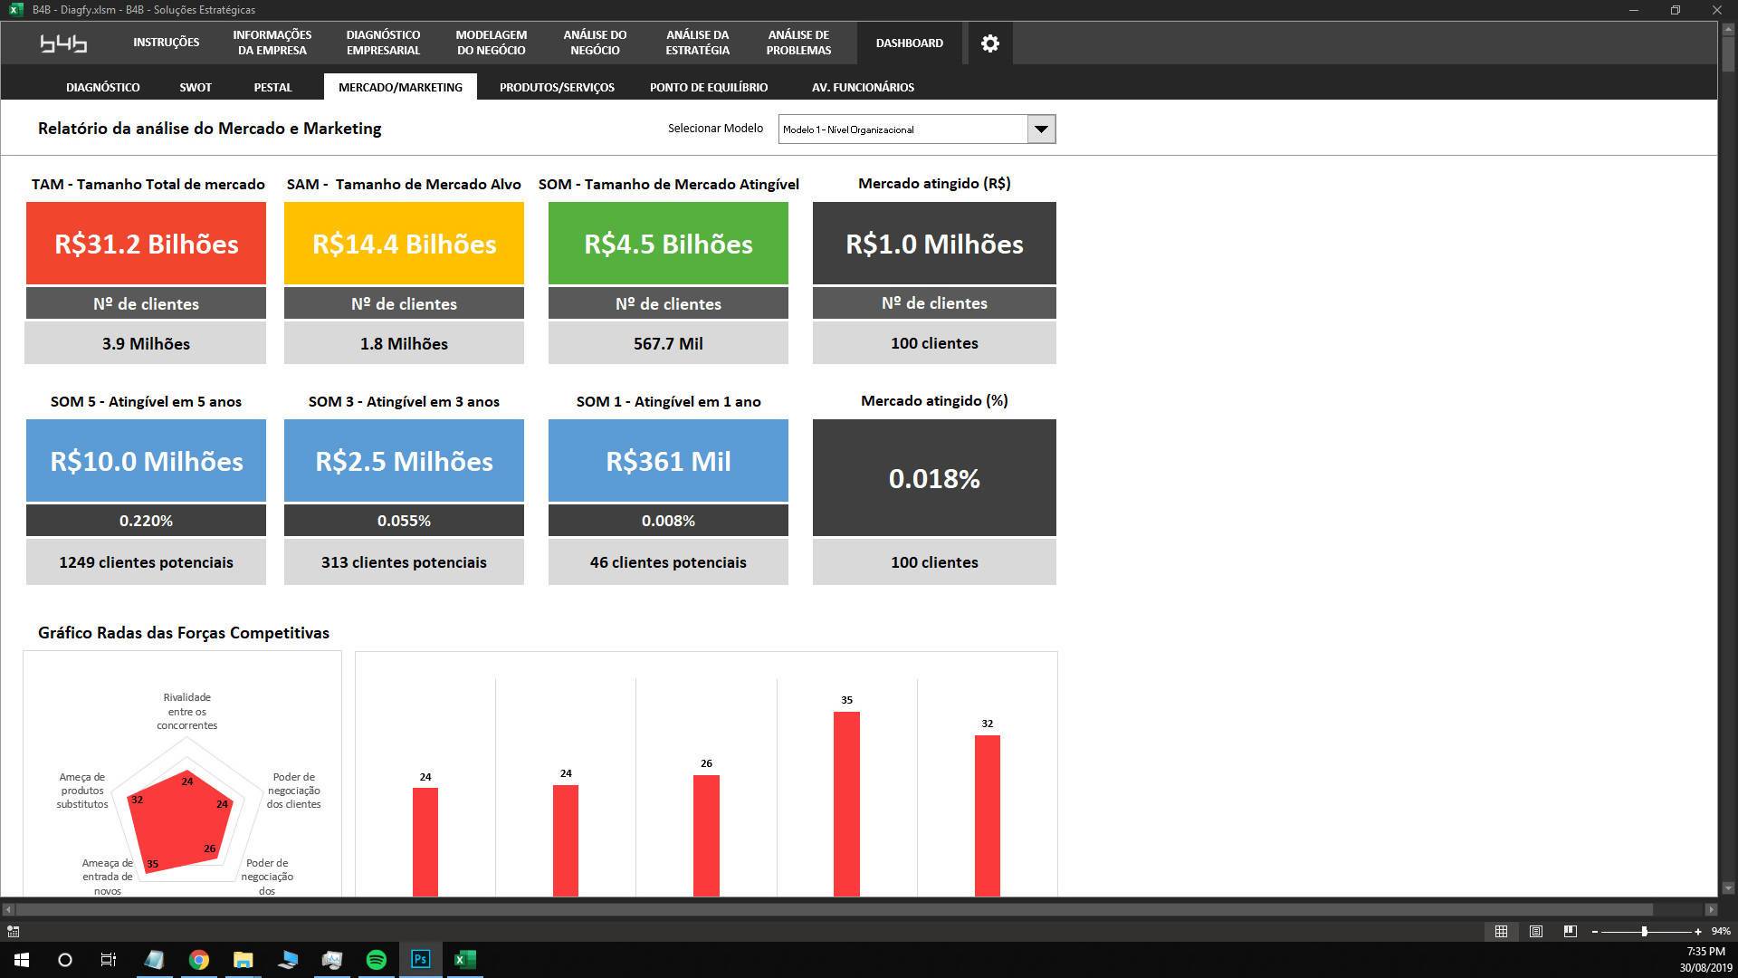Open the settings gear icon

click(990, 43)
